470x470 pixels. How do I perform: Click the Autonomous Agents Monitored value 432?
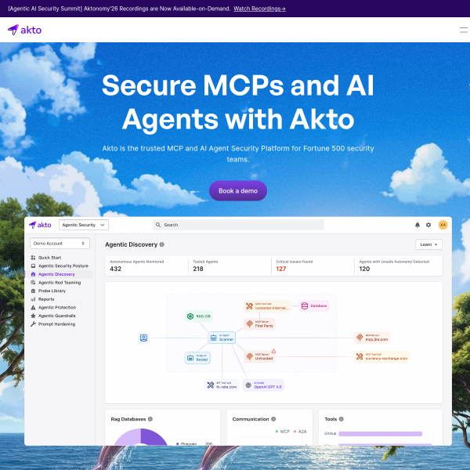[115, 269]
